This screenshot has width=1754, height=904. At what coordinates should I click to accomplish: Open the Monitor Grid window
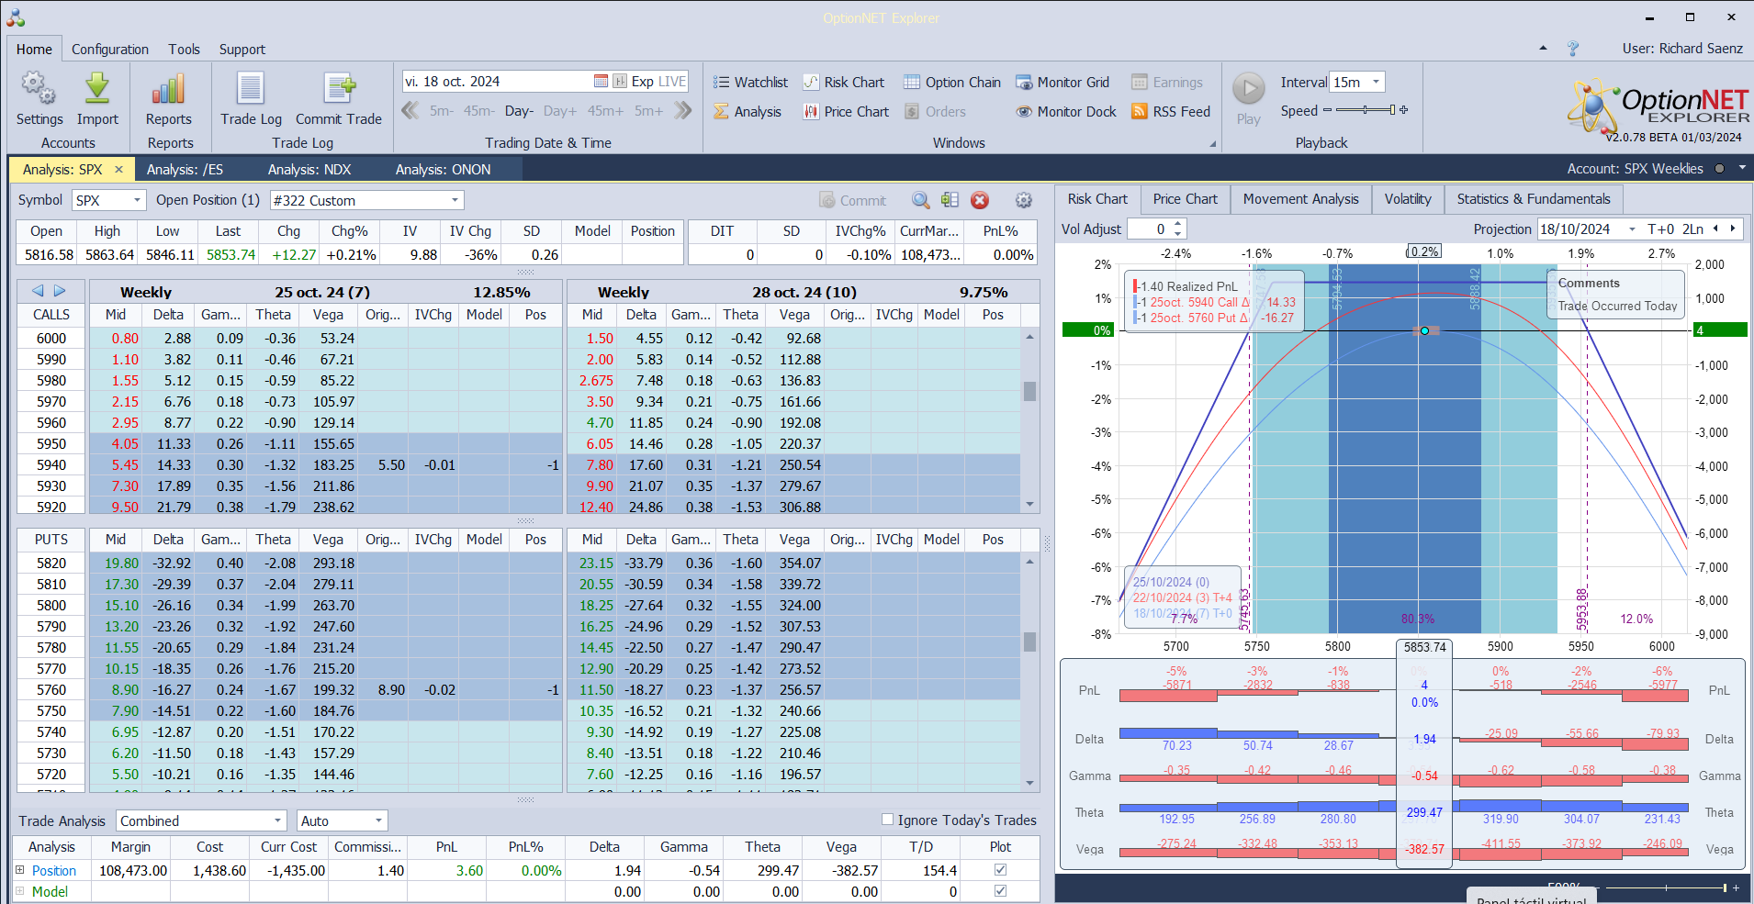tap(1063, 83)
